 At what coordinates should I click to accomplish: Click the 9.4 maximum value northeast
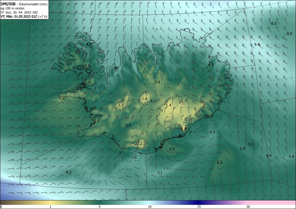[257, 44]
